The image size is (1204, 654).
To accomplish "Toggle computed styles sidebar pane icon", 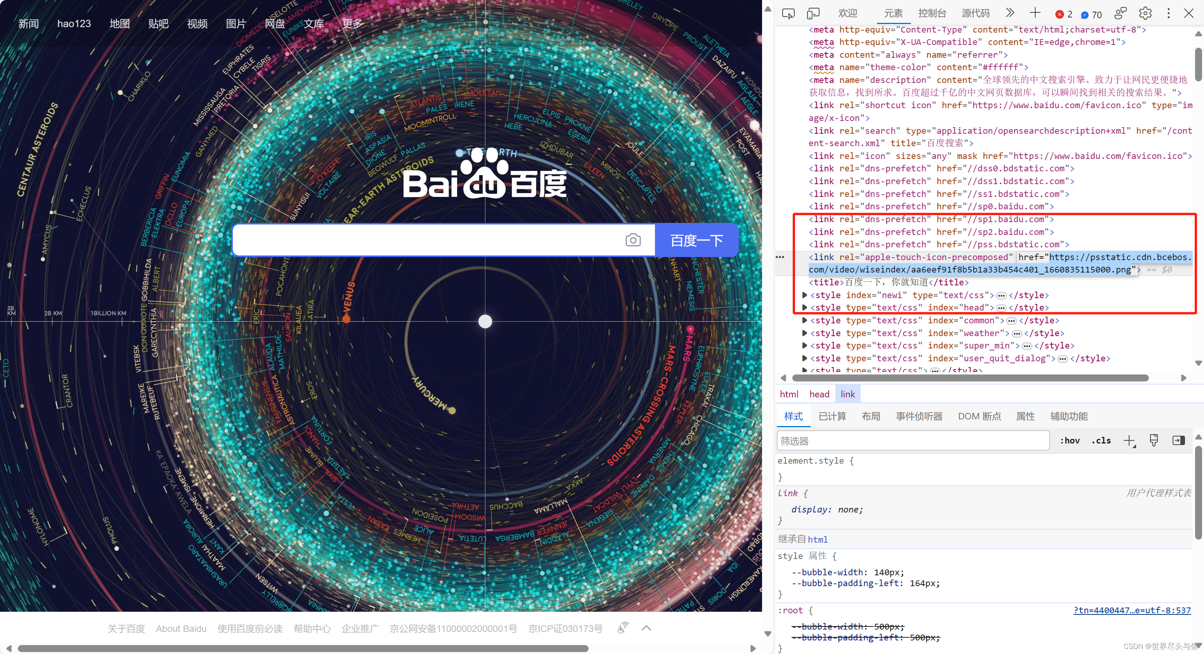I will click(1178, 440).
